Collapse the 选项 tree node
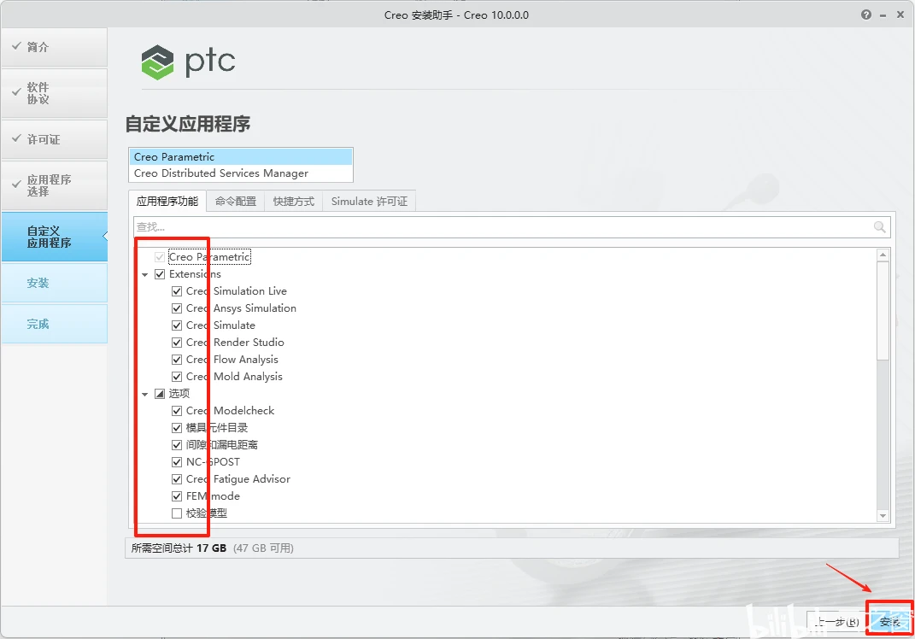Screen dimensions: 915x639 (x=144, y=393)
